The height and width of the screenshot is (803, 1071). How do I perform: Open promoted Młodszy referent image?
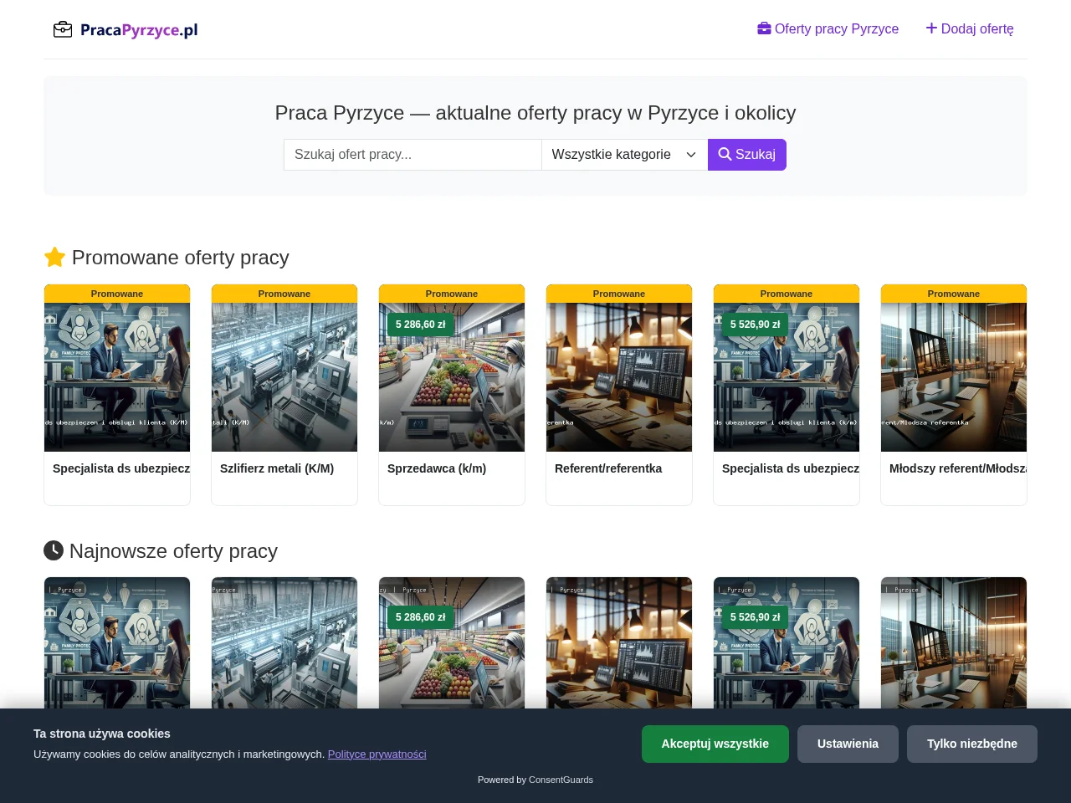click(954, 377)
